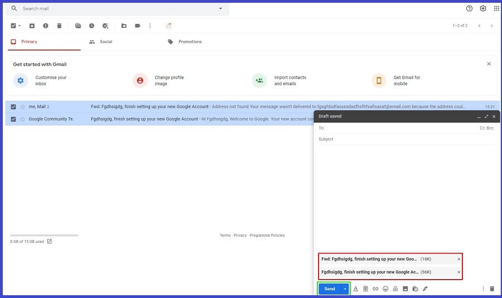Open the Fwd: Fgdhsigdg conversation row
502x298 pixels.
pos(252,107)
